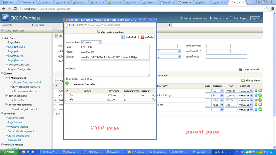Edit the parent row priced 250.00
Screen dimensions: 276x155
(x=256, y=100)
